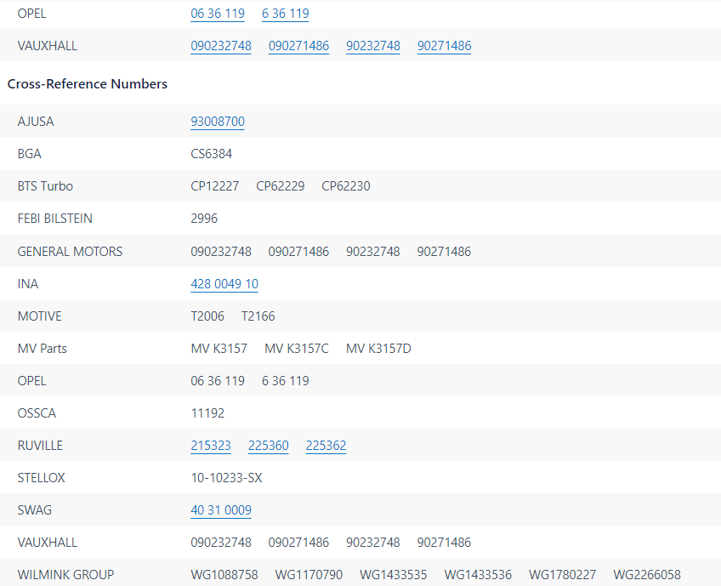
Task: Click the linked VAUXHALL number 90271486
Action: (444, 46)
